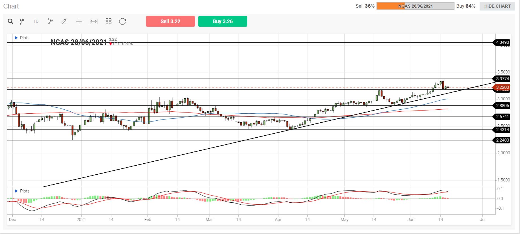
Task: Click the Buy 3.26 button
Action: [x=223, y=21]
